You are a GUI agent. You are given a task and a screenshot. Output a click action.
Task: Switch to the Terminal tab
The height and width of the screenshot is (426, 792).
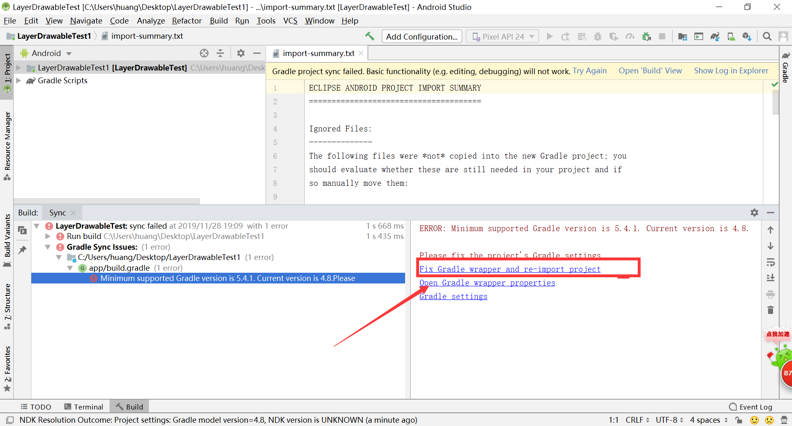click(x=84, y=407)
